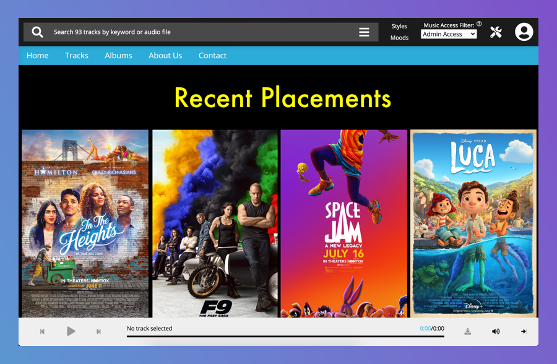This screenshot has width=557, height=364.
Task: Open the user account profile icon
Action: click(x=524, y=32)
